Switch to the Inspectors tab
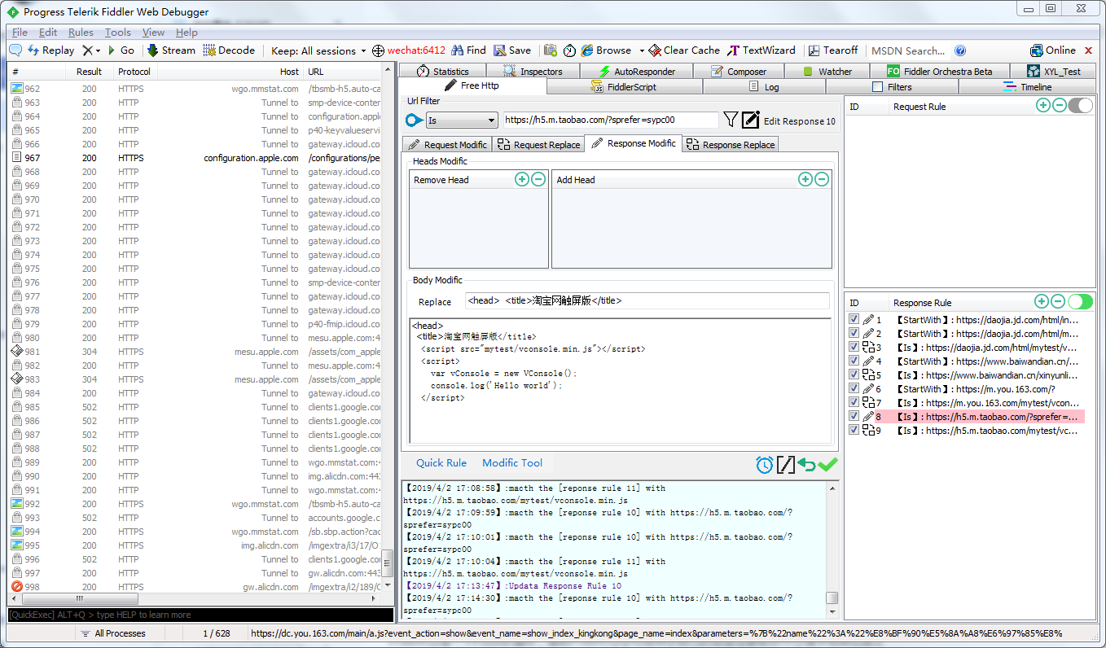The image size is (1106, 648). click(533, 71)
